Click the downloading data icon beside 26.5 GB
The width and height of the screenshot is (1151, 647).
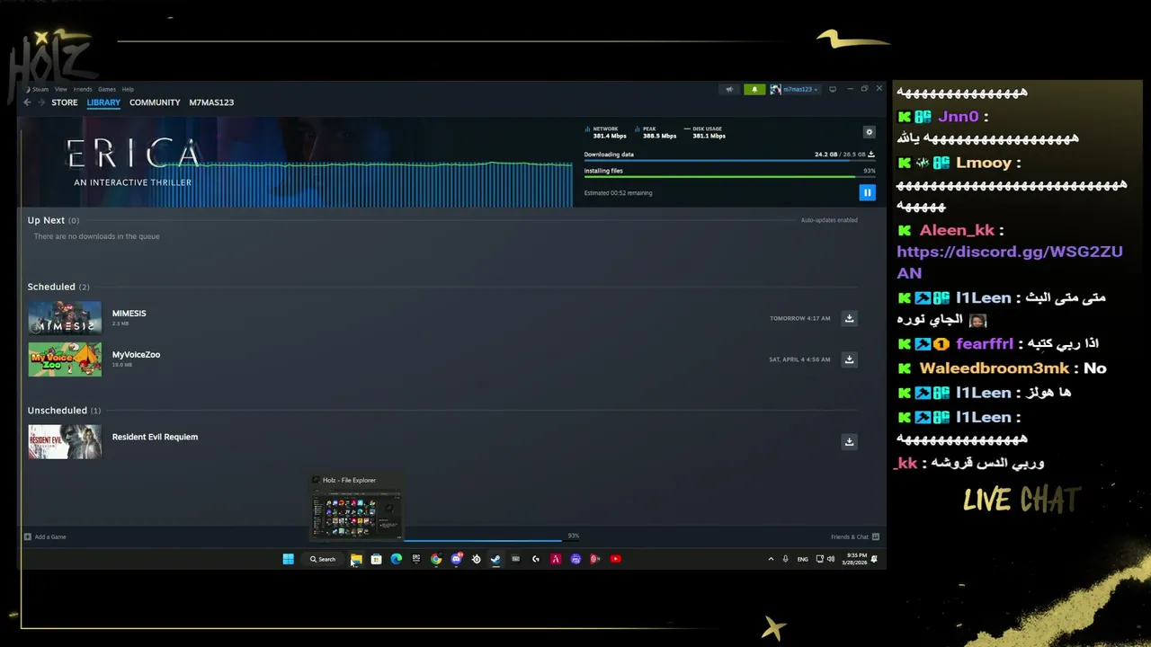click(x=871, y=155)
